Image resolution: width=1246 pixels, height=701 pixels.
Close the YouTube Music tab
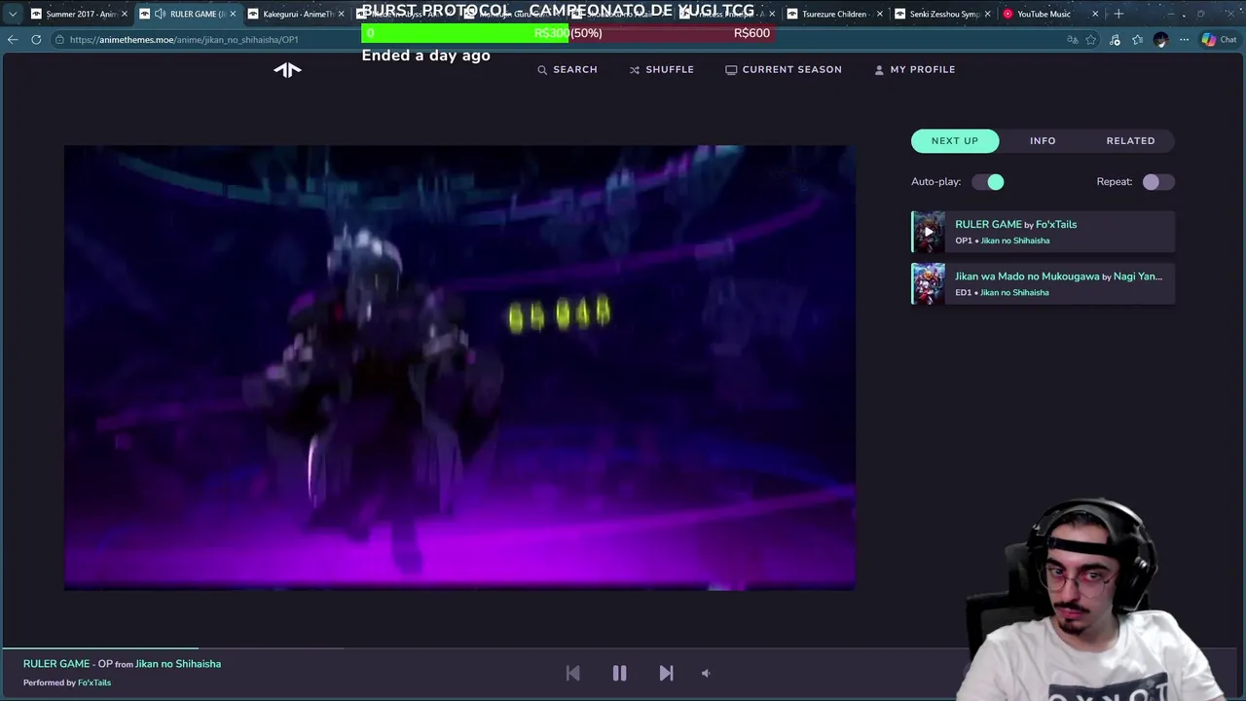pyautogui.click(x=1095, y=14)
